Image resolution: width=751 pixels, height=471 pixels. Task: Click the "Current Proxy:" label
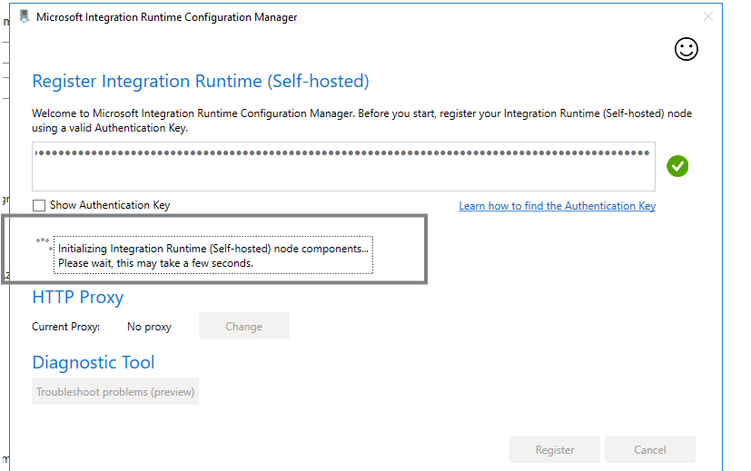(66, 327)
